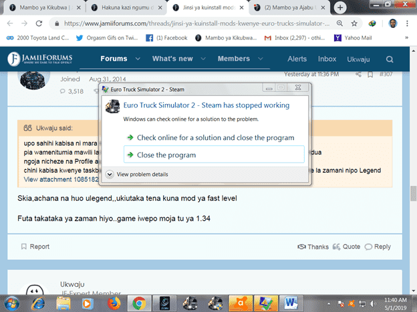417x312 pixels.
Task: Open Twitter bookmark in bookmarks bar
Action: pos(107,38)
